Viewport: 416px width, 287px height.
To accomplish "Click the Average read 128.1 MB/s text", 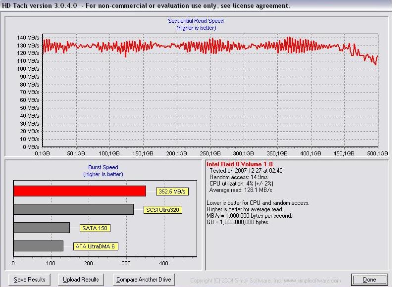I will (x=241, y=190).
